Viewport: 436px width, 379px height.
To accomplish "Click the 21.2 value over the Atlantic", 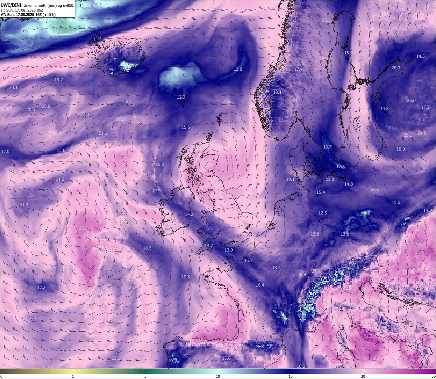I will 60,179.
